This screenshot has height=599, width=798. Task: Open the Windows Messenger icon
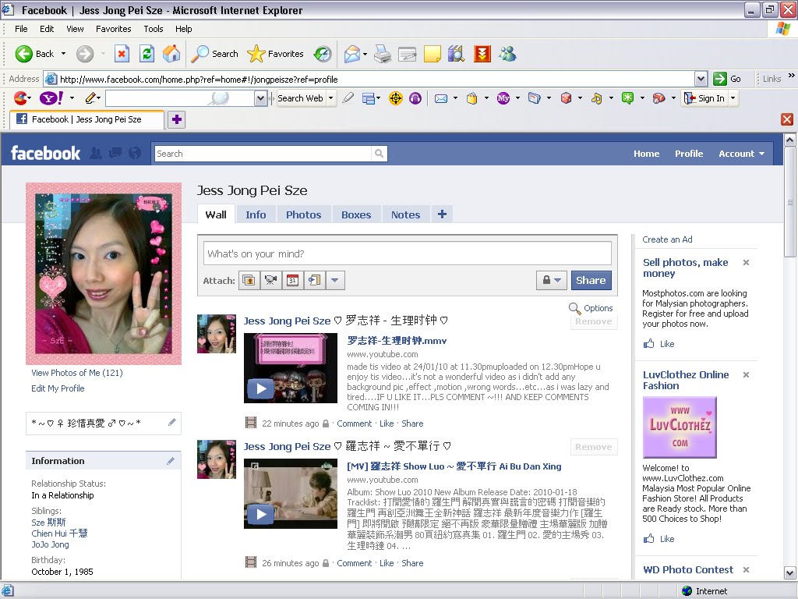(507, 54)
